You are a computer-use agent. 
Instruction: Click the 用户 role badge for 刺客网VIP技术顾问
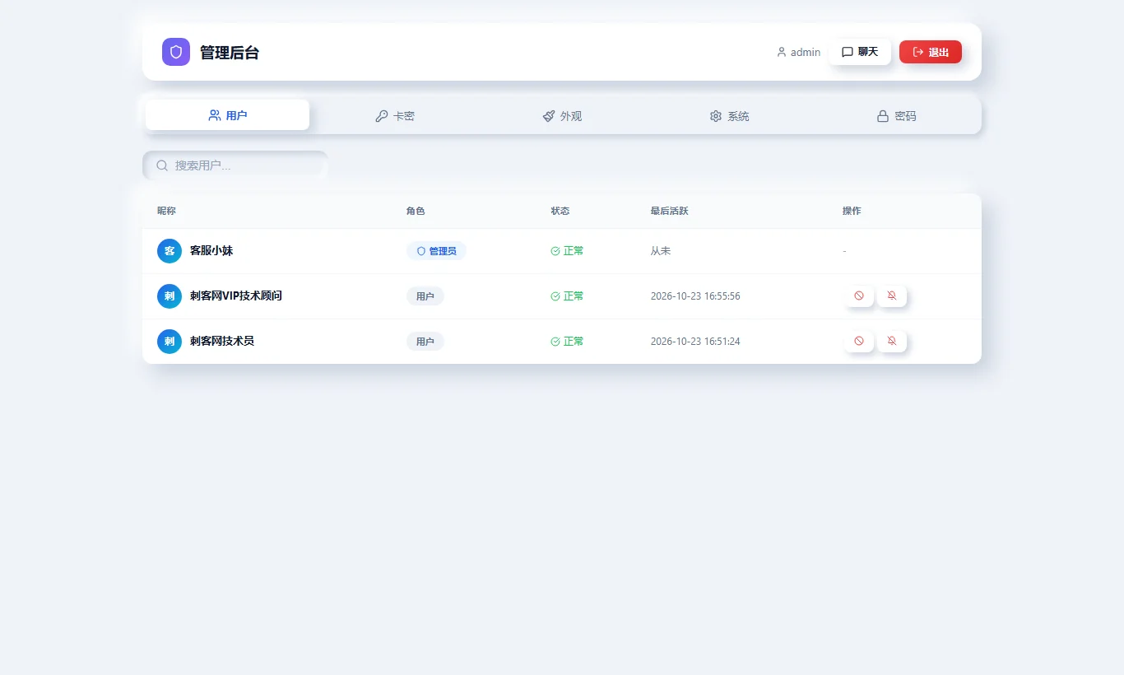tap(425, 296)
